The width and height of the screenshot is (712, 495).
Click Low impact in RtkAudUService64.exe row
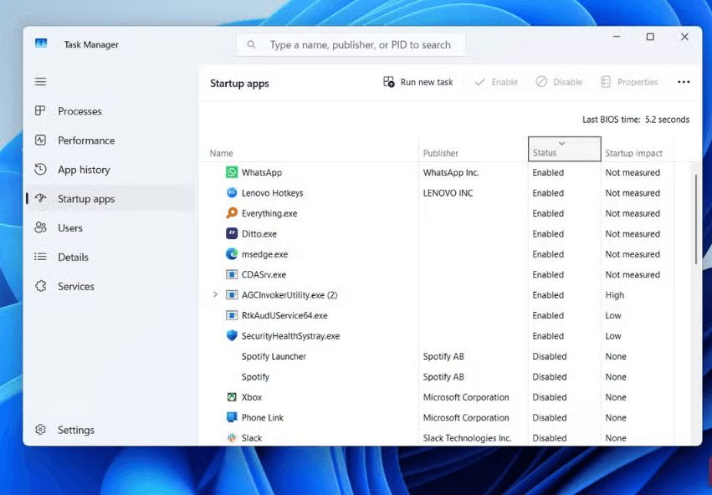pyautogui.click(x=613, y=315)
